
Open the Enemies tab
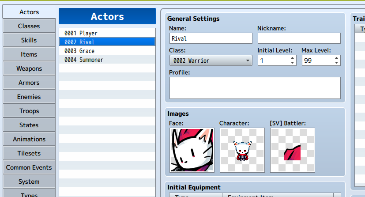point(29,97)
